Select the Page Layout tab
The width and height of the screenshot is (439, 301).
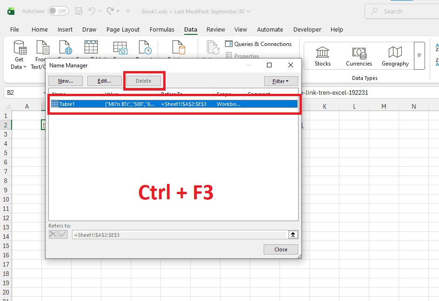[123, 29]
